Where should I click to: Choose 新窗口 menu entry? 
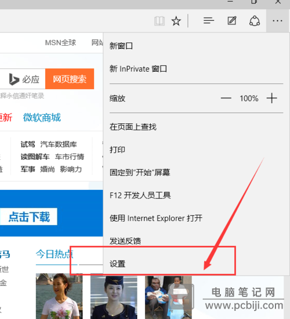point(196,46)
